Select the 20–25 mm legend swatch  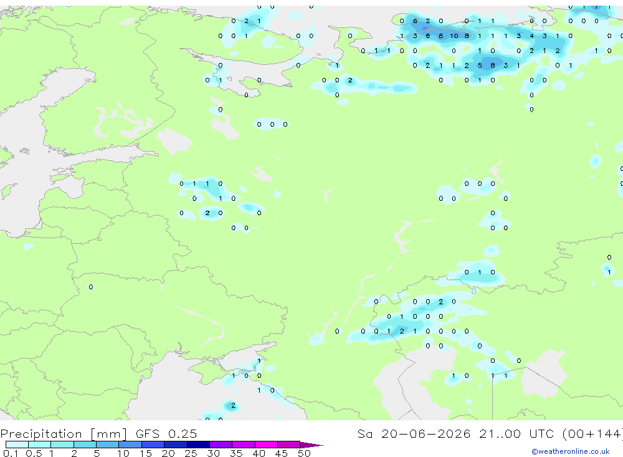[x=176, y=445]
